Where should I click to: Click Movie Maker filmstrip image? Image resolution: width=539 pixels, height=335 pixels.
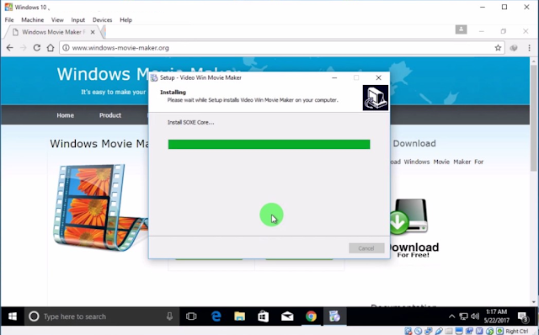(x=100, y=207)
